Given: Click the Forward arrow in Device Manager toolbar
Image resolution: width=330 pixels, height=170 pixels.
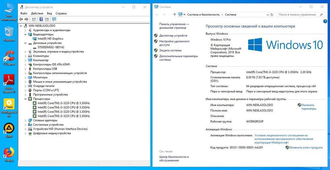Looking at the screenshot, I should click(x=26, y=19).
